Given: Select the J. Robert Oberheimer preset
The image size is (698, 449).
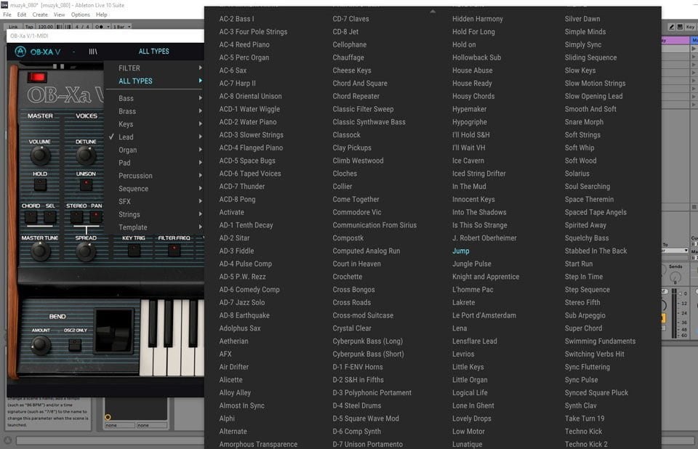Looking at the screenshot, I should 484,238.
